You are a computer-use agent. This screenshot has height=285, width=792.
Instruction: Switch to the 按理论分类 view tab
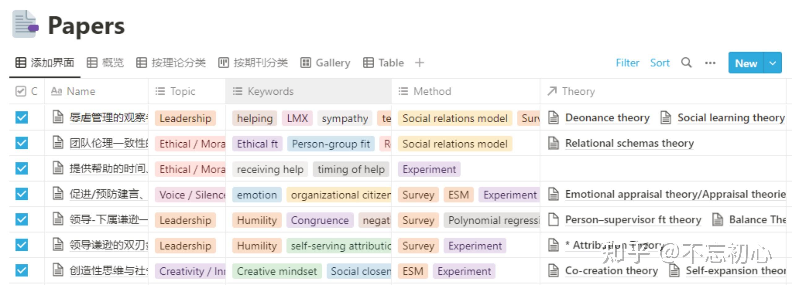tap(171, 63)
